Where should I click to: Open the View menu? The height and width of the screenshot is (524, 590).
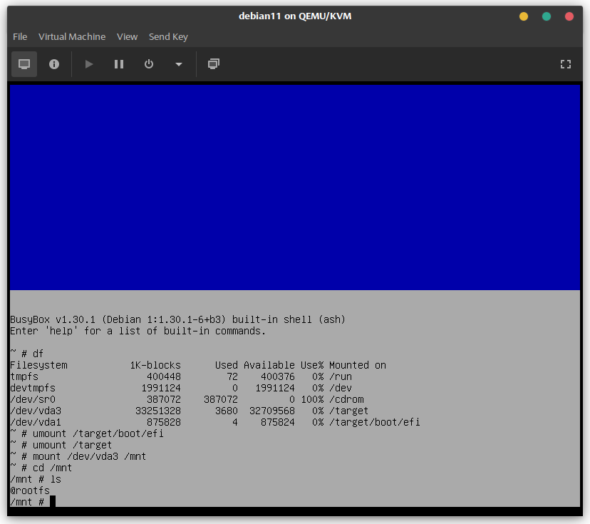[127, 36]
